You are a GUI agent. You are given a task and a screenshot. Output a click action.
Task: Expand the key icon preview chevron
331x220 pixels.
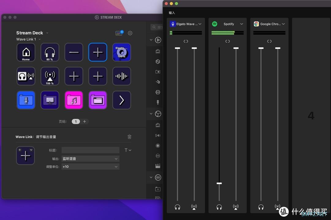click(31, 150)
